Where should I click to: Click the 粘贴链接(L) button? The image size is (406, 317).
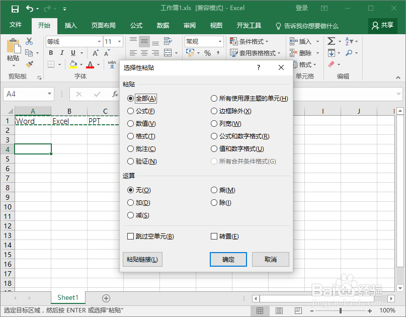click(142, 259)
